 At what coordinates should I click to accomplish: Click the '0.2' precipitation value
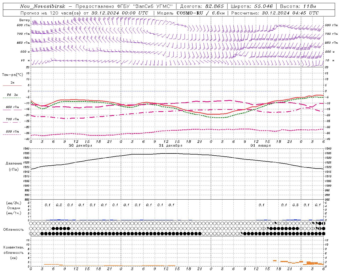(x=59, y=205)
